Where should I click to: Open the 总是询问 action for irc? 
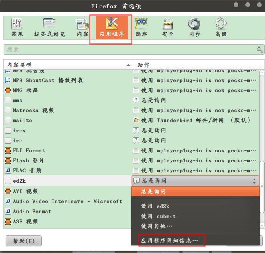(196, 140)
